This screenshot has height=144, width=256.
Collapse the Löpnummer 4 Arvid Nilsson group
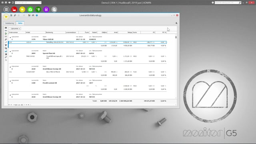coord(10,67)
